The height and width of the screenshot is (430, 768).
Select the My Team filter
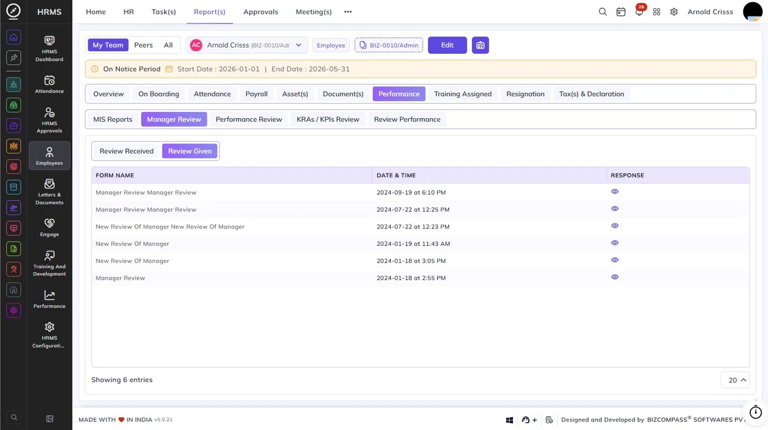[x=108, y=45]
